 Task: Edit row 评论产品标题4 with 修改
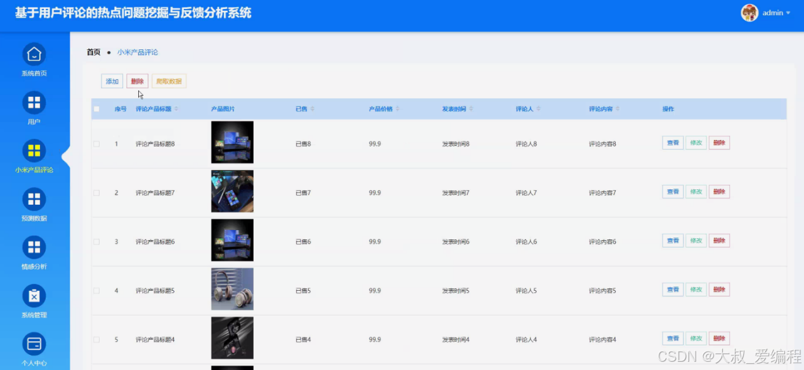(x=696, y=338)
